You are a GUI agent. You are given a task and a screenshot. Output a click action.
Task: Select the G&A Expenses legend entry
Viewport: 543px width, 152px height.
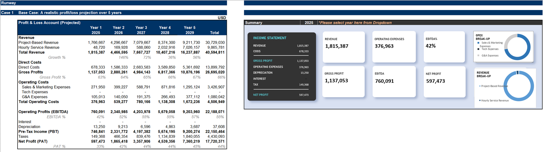[490, 56]
